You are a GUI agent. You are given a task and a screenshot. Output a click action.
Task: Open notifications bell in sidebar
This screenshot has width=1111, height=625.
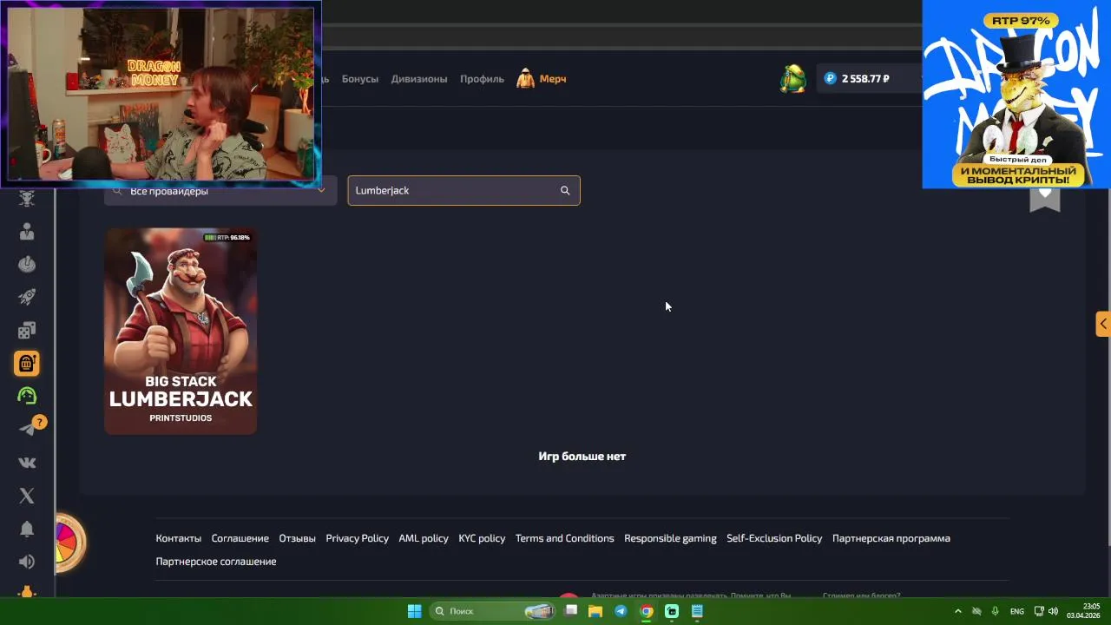click(27, 529)
